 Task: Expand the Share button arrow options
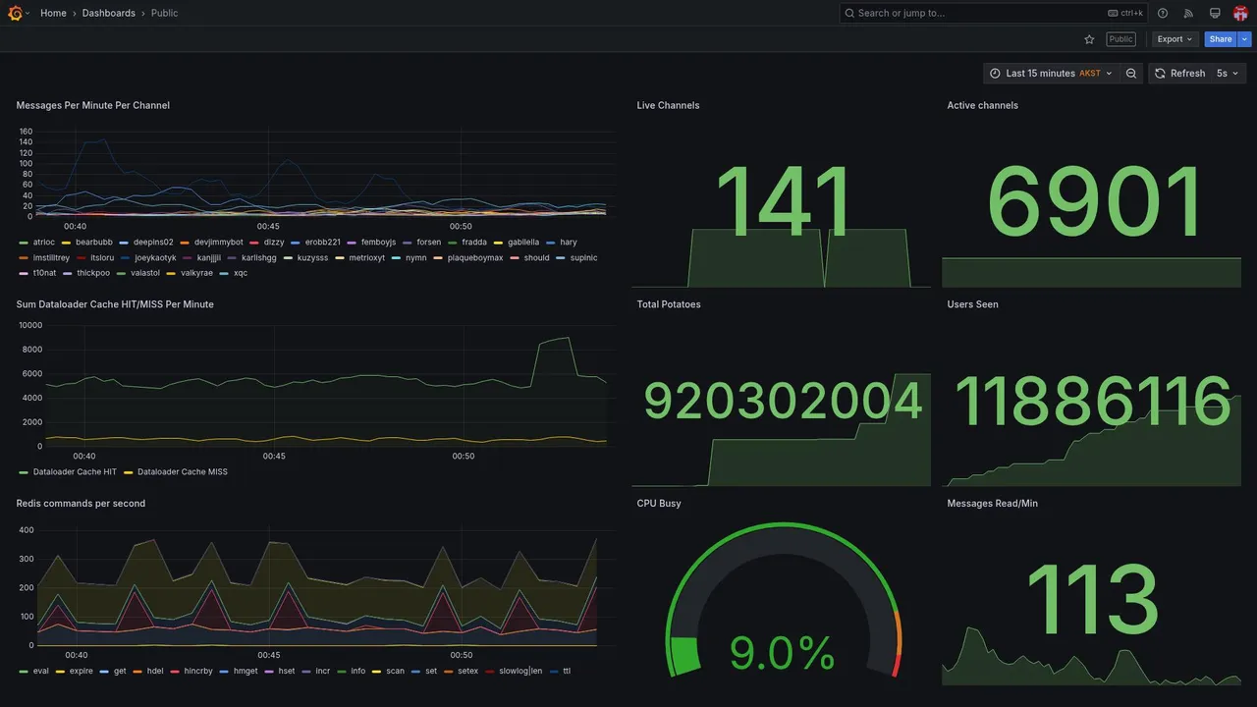(1245, 39)
